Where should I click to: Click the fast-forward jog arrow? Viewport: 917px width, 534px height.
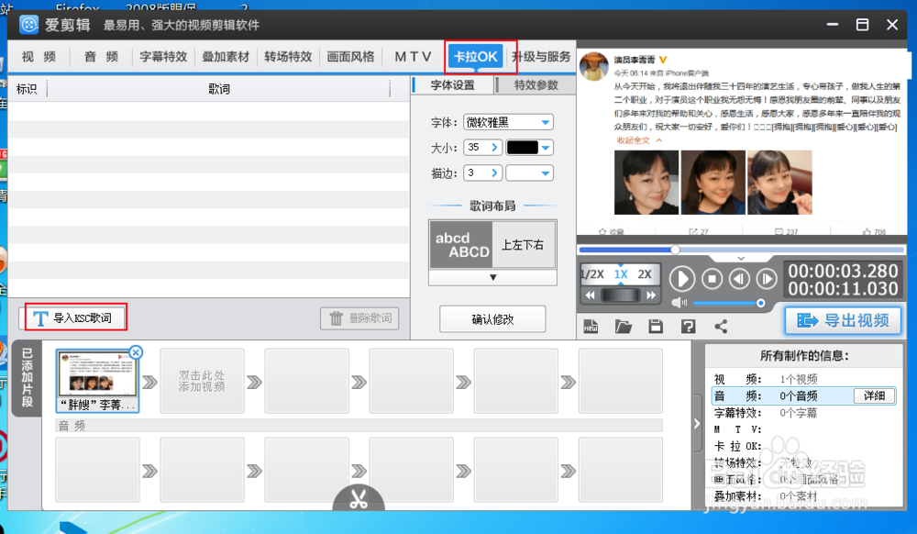pos(651,295)
